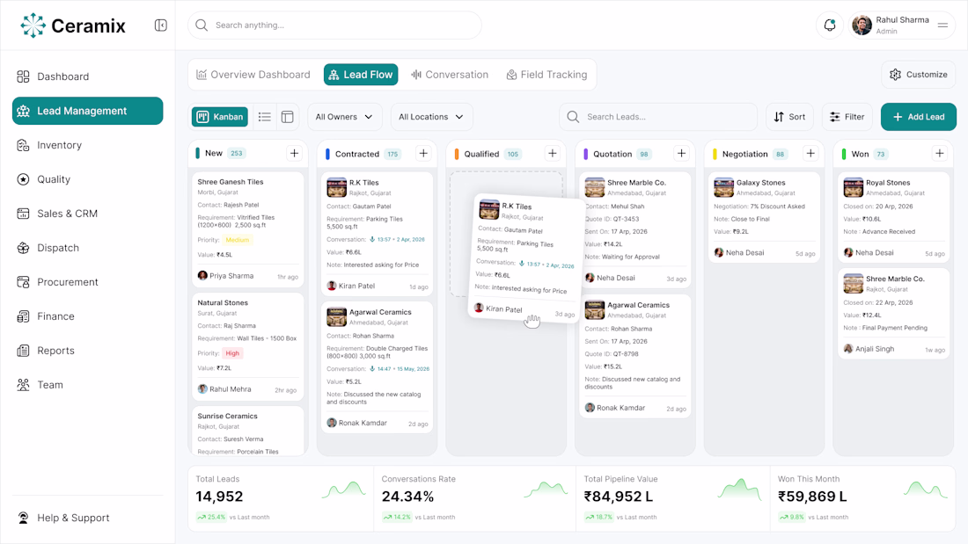This screenshot has height=544, width=968.
Task: Add a card to the Quotation column
Action: (x=681, y=154)
